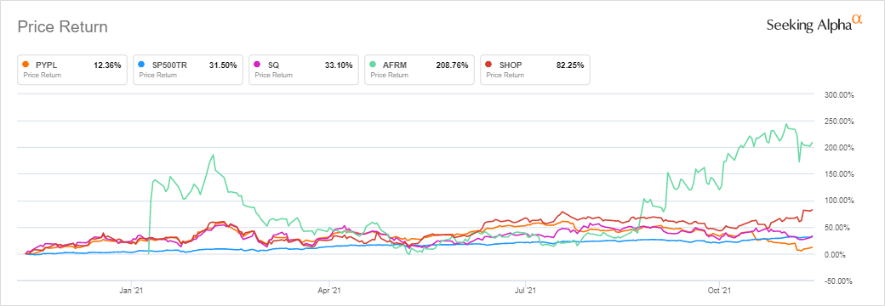Click the Price Return chart title
Image resolution: width=885 pixels, height=306 pixels.
pyautogui.click(x=63, y=26)
